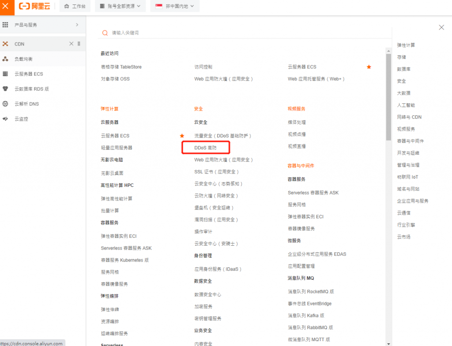Open the non-mainland China region dropdown
This screenshot has width=452, height=346.
(x=175, y=6)
